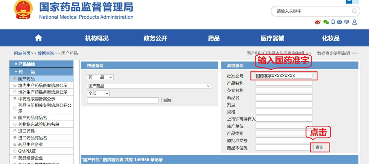
Task: Click 查询 button in quick search
Action: (167, 100)
